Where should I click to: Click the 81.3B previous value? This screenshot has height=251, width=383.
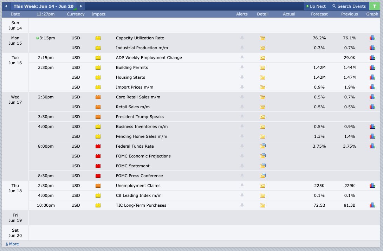349,205
